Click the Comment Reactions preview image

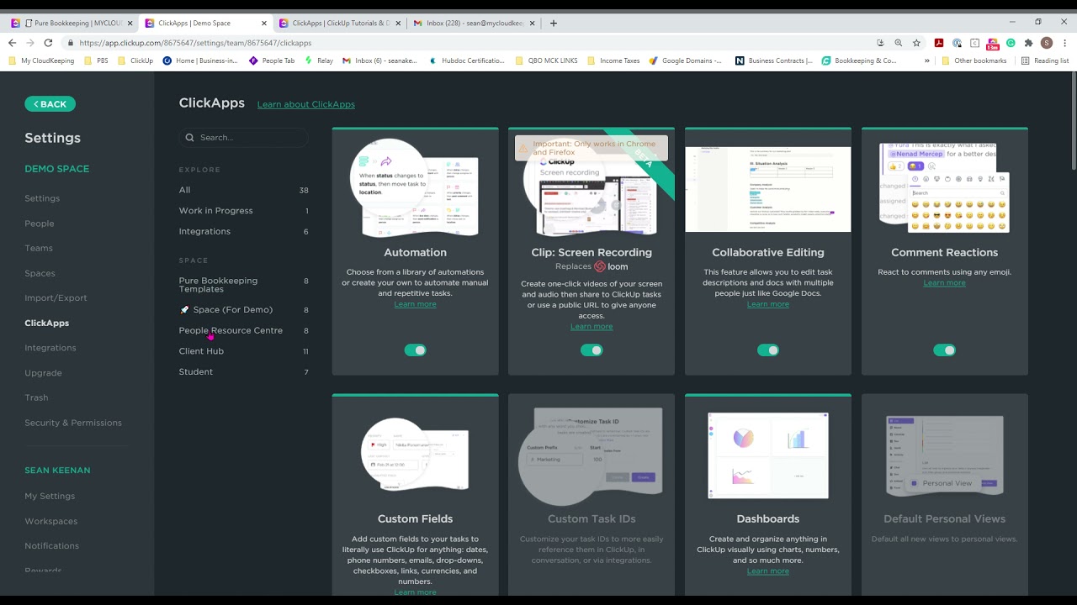click(x=944, y=188)
